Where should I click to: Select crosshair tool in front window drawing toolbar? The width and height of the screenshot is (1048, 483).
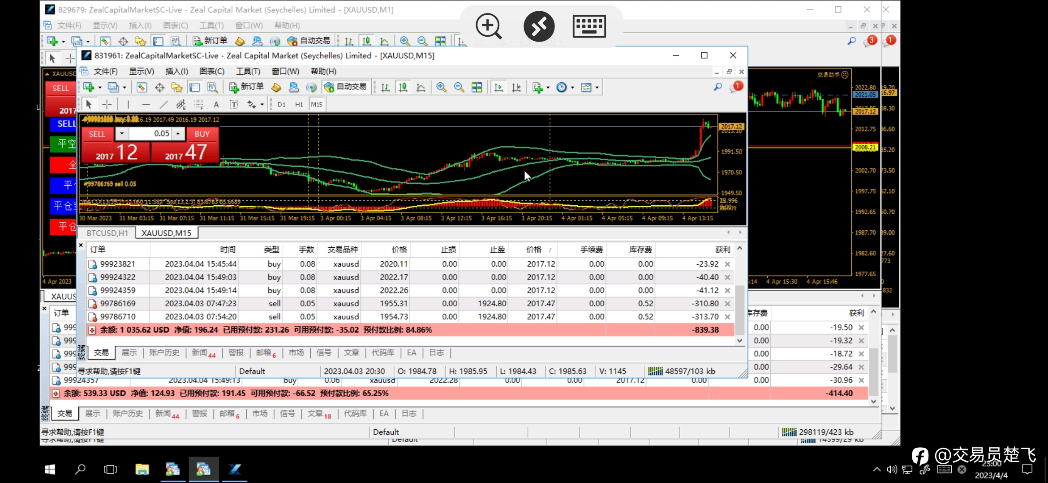(107, 105)
